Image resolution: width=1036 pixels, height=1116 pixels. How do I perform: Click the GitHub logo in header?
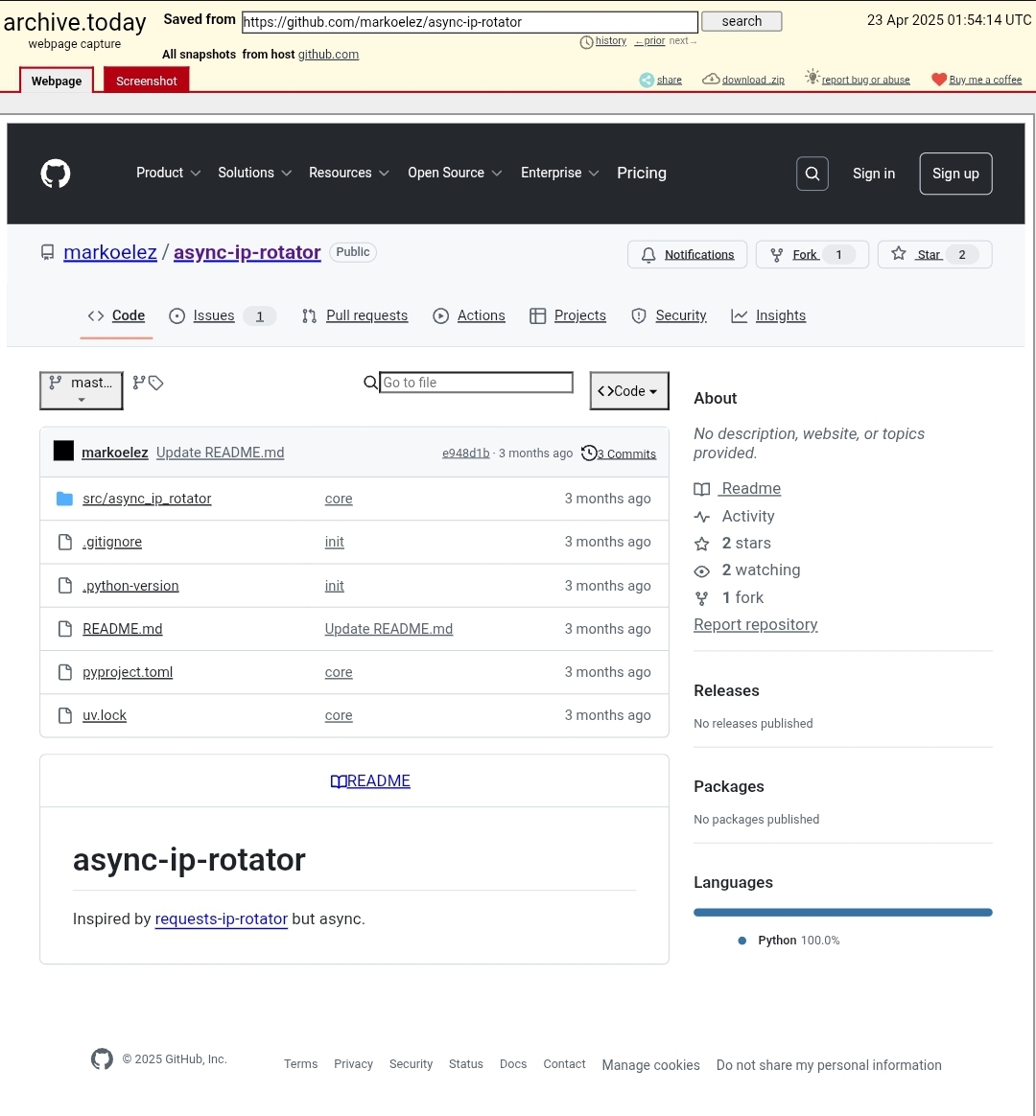pyautogui.click(x=56, y=174)
